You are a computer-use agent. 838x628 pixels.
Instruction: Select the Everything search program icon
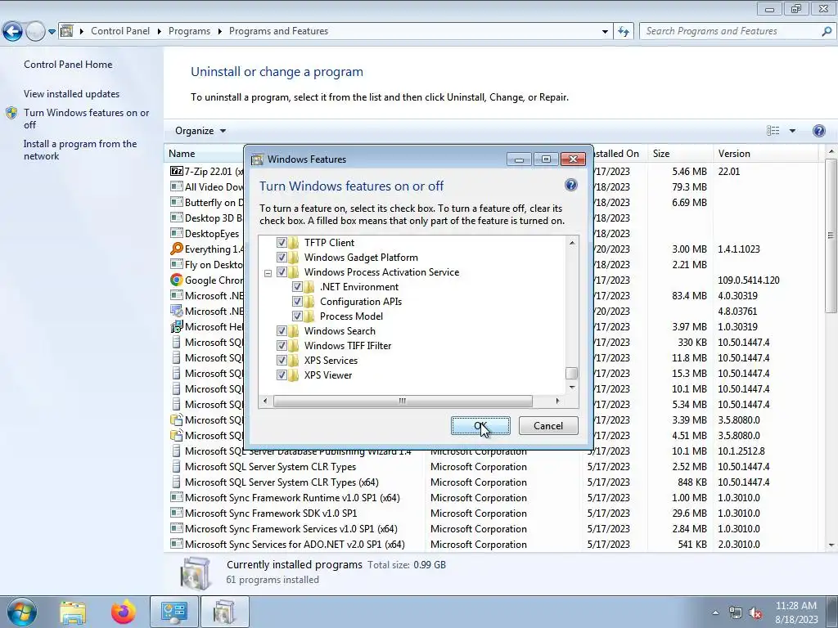[x=177, y=249]
